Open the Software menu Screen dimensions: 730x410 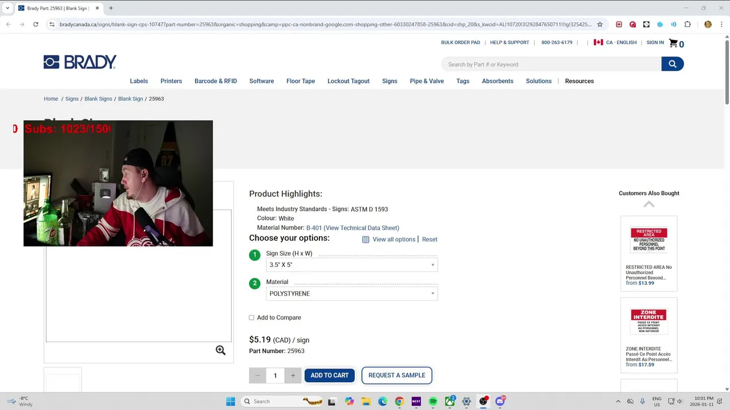[x=261, y=81]
